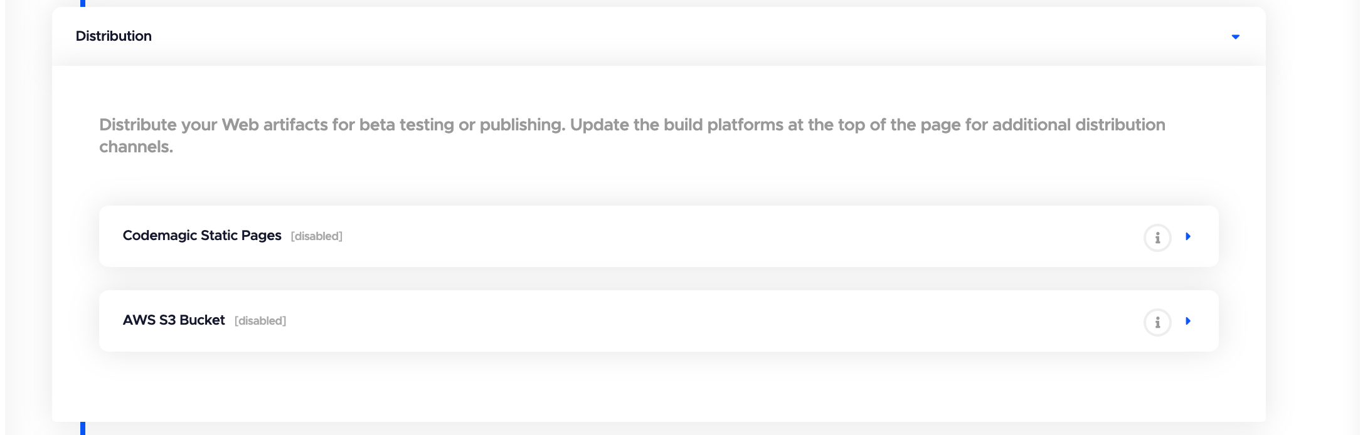Click gap between the two distribution cards
Viewport: 1370px width, 435px height.
(x=659, y=279)
